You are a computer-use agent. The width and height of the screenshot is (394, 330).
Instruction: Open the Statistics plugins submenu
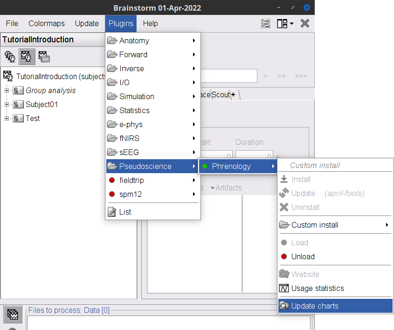[x=153, y=110]
